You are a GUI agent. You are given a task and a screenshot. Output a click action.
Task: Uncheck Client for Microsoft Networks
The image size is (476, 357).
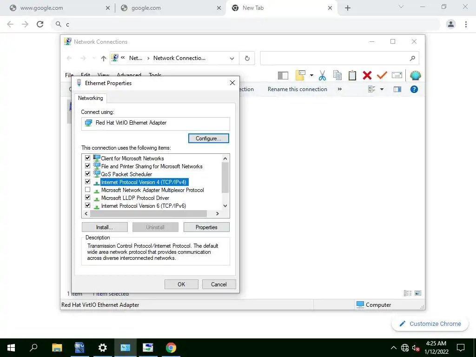(x=88, y=158)
